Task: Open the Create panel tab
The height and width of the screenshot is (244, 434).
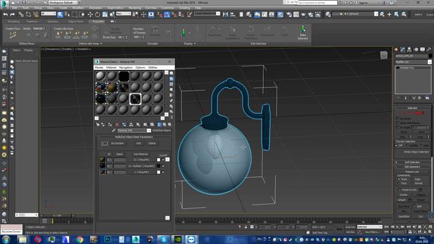Action: click(x=396, y=49)
